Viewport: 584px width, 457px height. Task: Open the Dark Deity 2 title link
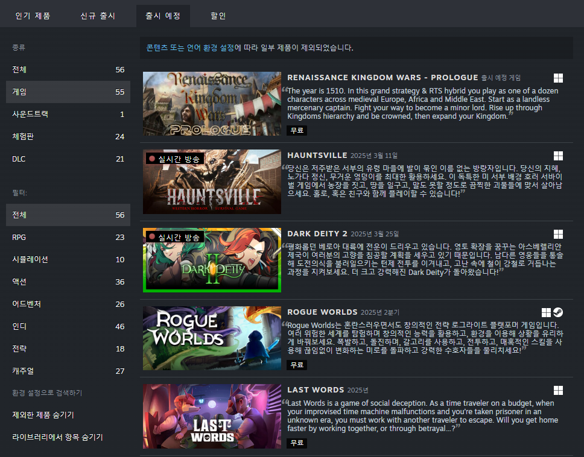coord(317,234)
